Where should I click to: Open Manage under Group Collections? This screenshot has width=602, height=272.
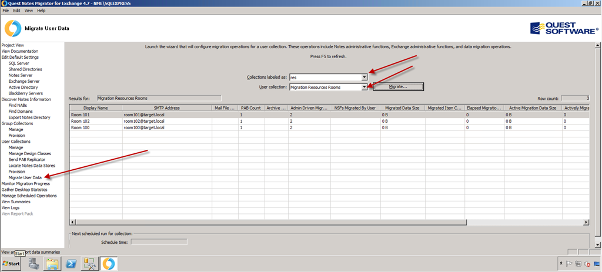pyautogui.click(x=16, y=130)
